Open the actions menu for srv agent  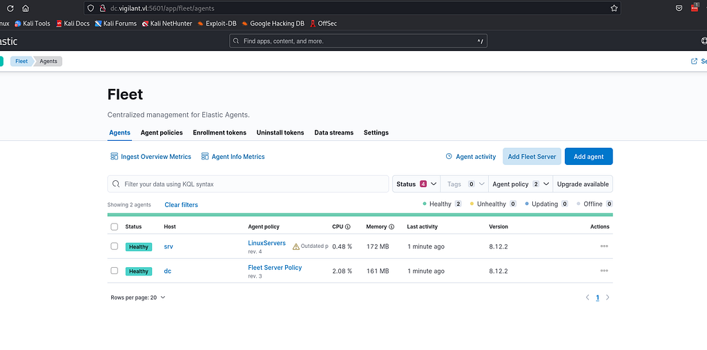[x=604, y=246]
